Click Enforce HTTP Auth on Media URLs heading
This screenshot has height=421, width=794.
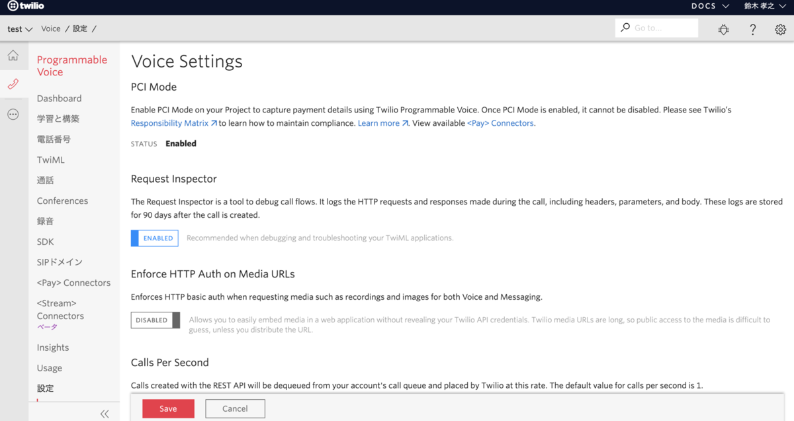pos(213,274)
